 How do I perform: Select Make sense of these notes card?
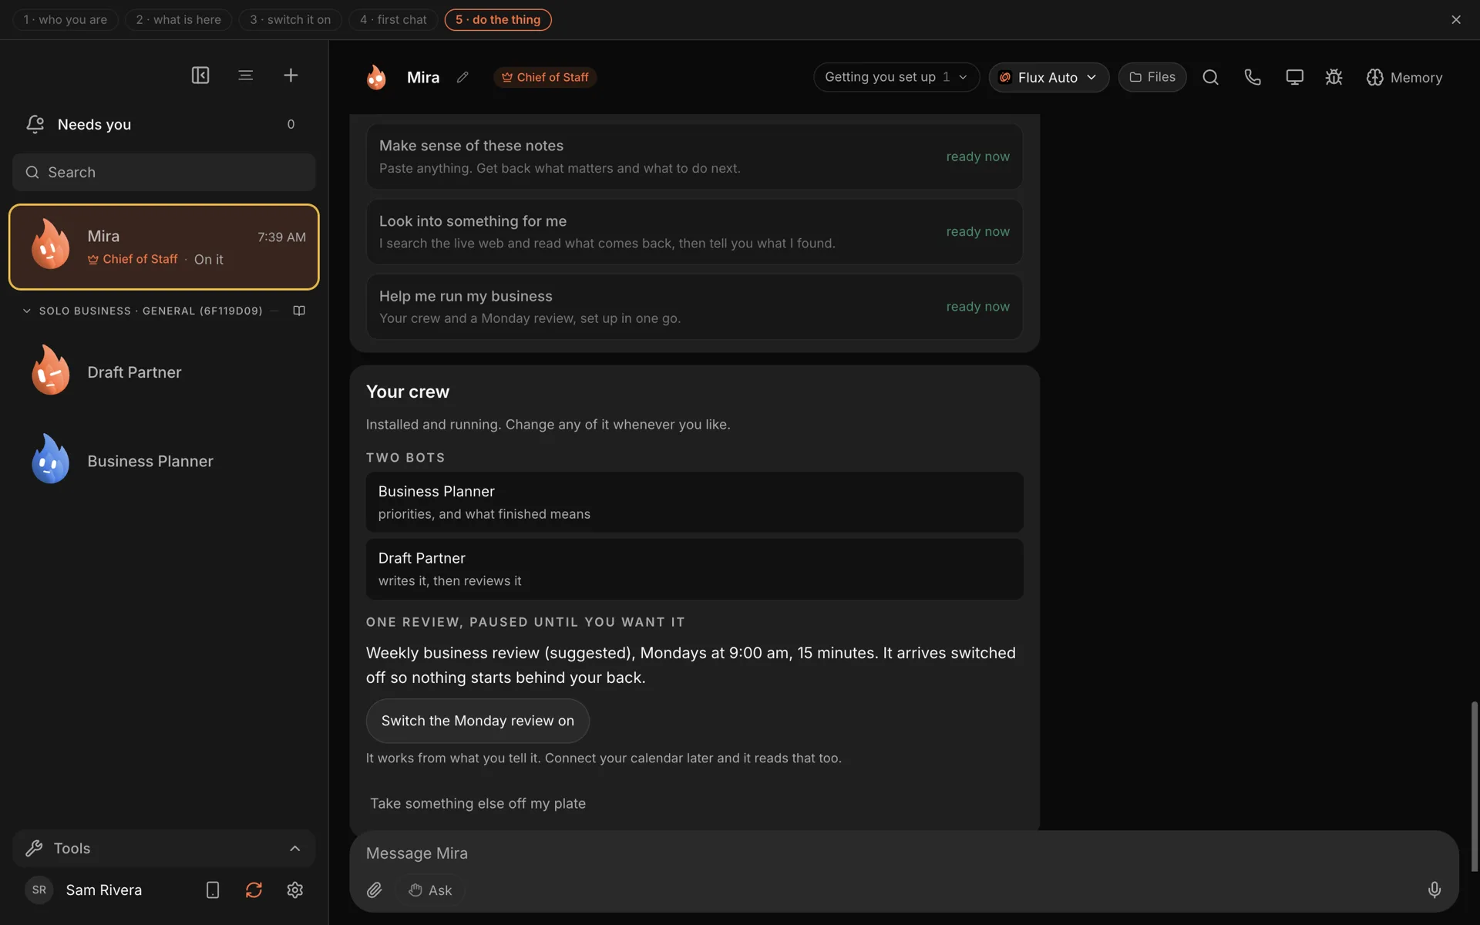695,156
